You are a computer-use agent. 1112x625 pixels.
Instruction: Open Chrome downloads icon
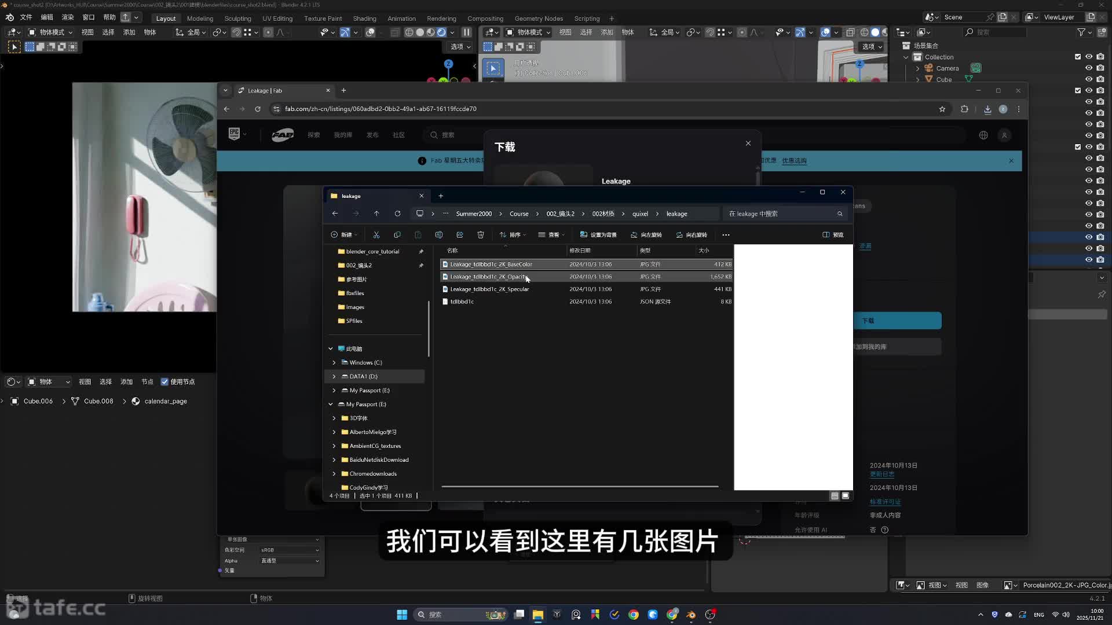coord(987,109)
